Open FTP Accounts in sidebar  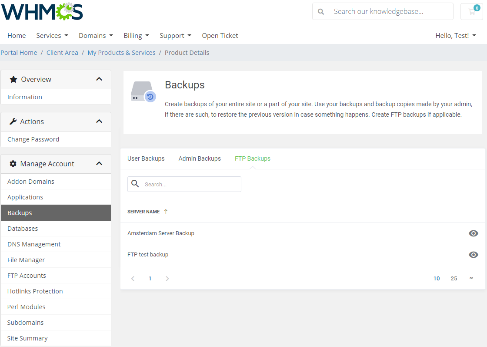pyautogui.click(x=56, y=276)
